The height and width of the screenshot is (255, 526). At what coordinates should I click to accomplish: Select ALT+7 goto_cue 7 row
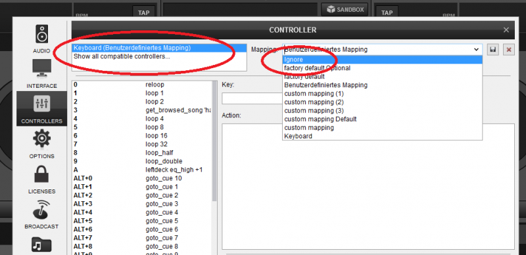(x=142, y=238)
